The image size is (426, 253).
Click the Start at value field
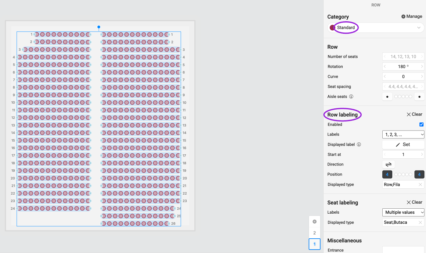[403, 154]
